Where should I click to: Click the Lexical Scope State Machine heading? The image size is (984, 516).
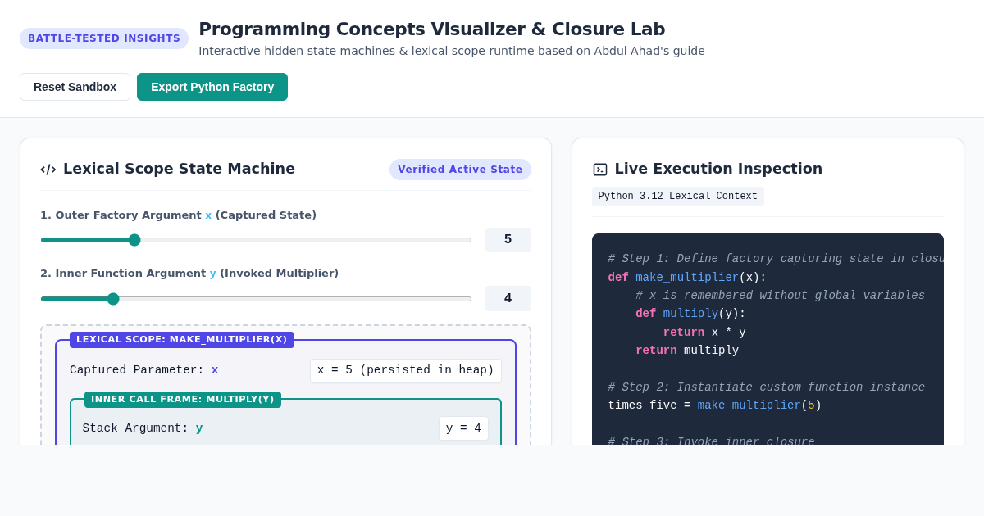(x=179, y=169)
